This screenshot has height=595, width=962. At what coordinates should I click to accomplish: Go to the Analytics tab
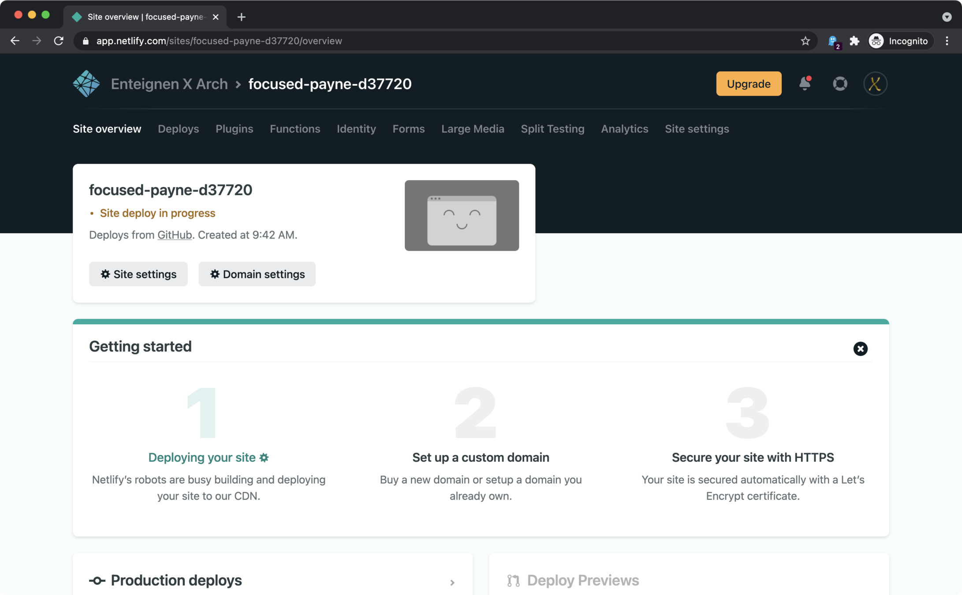tap(624, 129)
